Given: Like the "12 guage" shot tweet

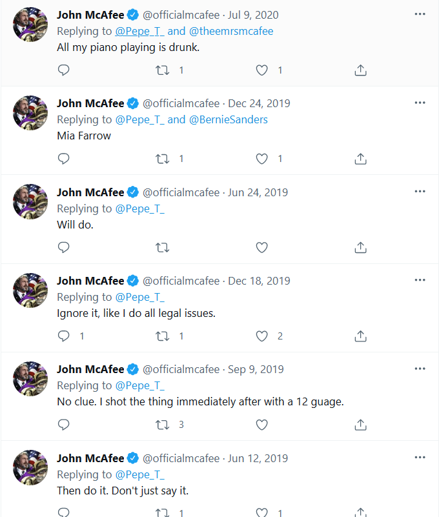Looking at the screenshot, I should coord(261,425).
